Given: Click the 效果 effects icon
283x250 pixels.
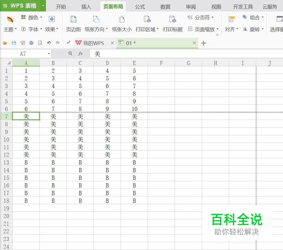Looking at the screenshot, I should click(x=52, y=19).
